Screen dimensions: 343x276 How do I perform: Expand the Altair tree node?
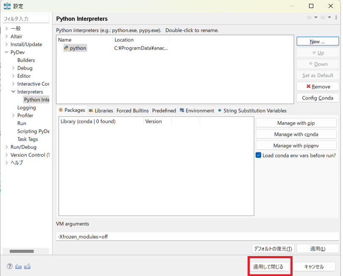[6, 36]
